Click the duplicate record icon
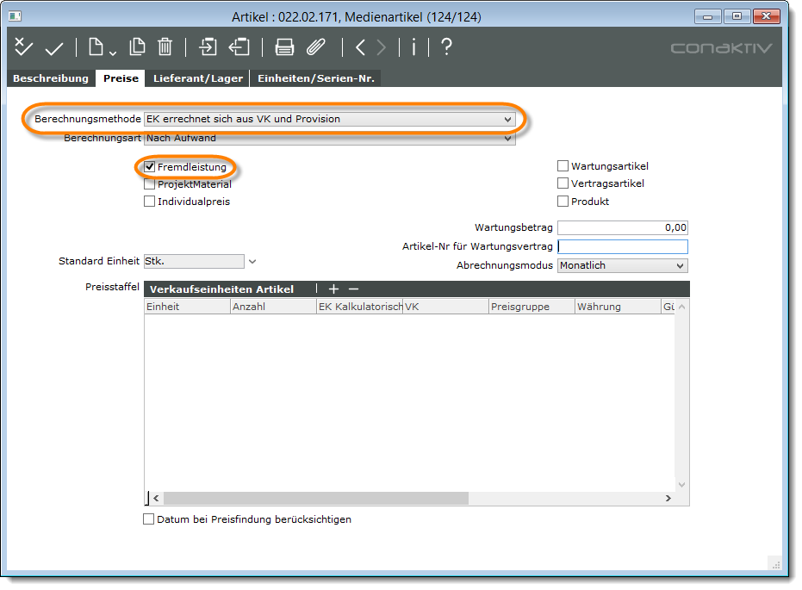The width and height of the screenshot is (802, 590). 137,47
